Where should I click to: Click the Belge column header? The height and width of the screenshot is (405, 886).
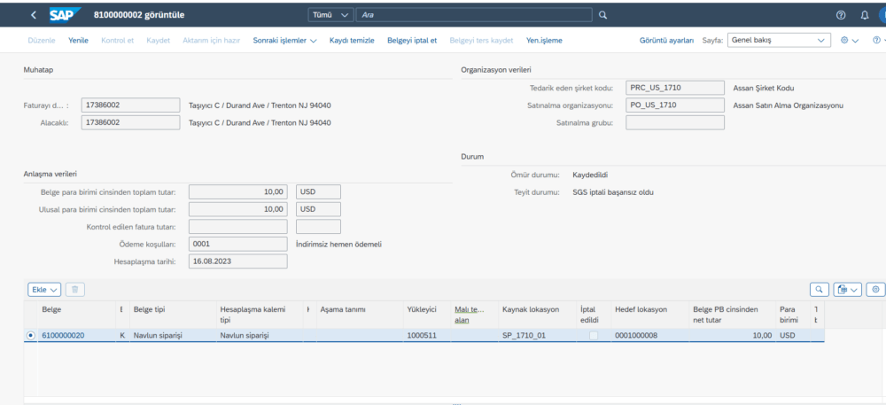(77, 315)
